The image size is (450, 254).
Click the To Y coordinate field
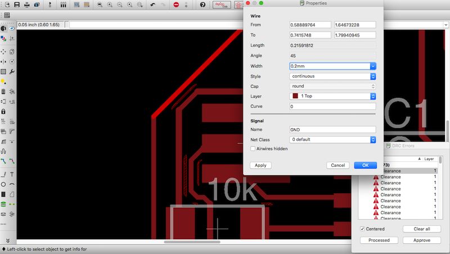(x=355, y=35)
